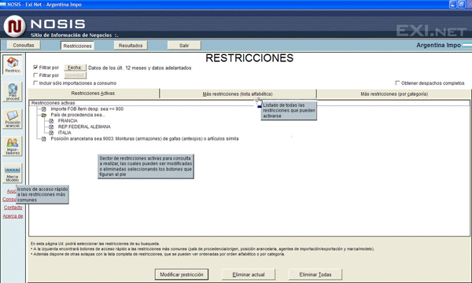Select FRANCIA tree row
This screenshot has height=283, width=472.
68,121
